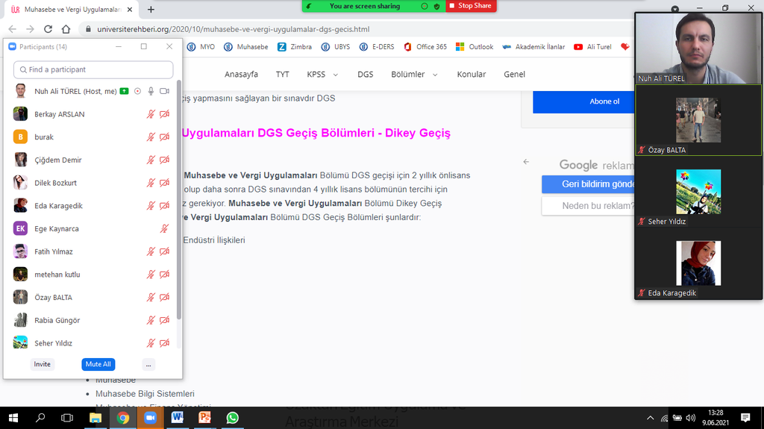Click the Stop Share button
This screenshot has height=429, width=764.
click(x=470, y=6)
